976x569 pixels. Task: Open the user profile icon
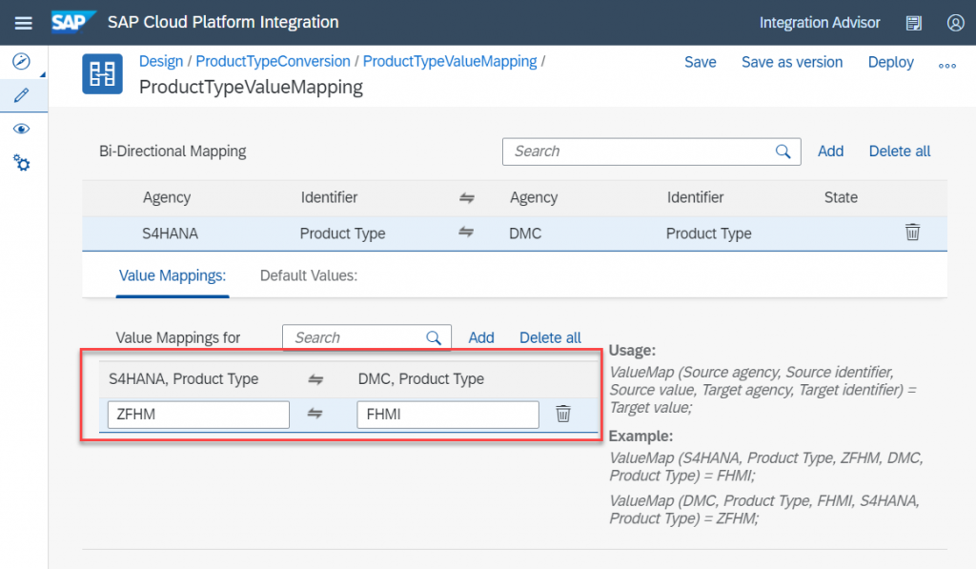955,23
